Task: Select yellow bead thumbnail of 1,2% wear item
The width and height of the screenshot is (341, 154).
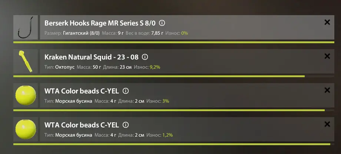Action: (x=26, y=129)
